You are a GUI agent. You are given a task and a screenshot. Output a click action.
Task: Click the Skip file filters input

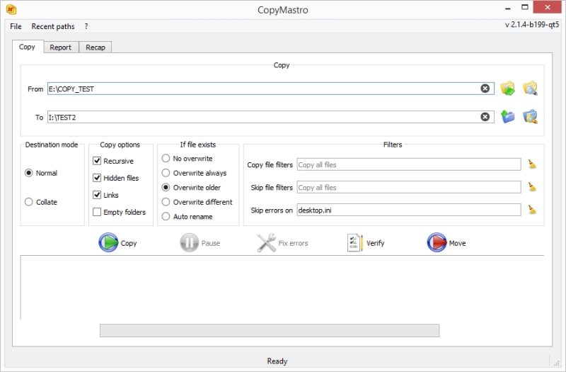(409, 187)
